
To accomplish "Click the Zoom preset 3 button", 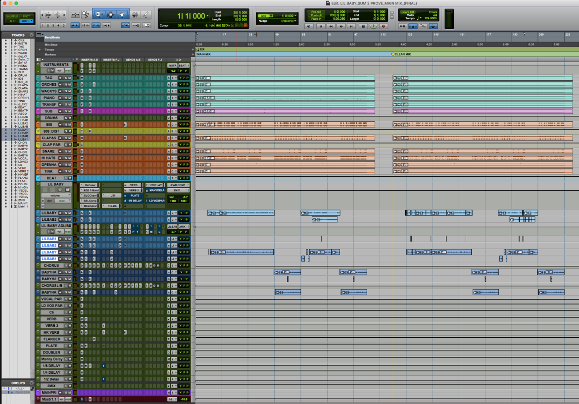I will coord(53,25).
